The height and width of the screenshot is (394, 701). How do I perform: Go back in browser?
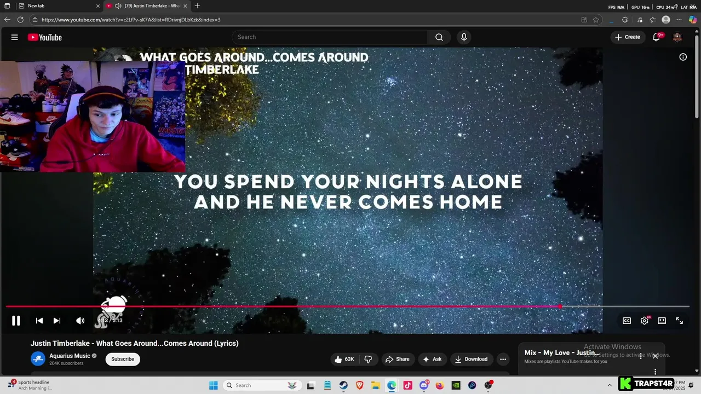7,20
